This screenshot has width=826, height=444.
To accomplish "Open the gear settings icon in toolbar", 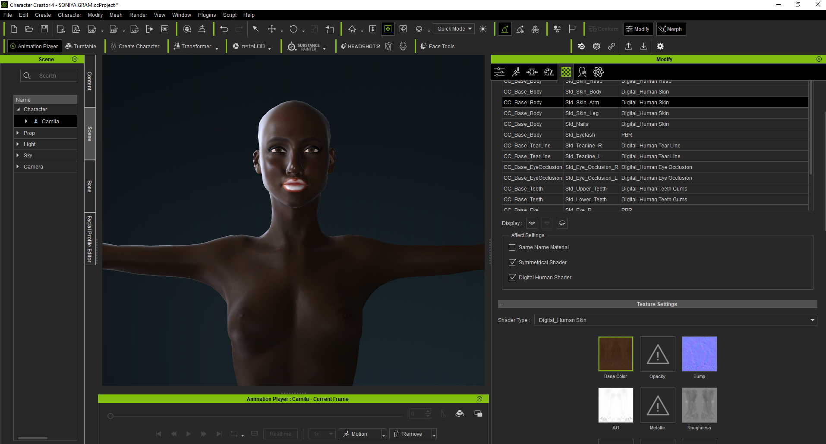I will [660, 46].
